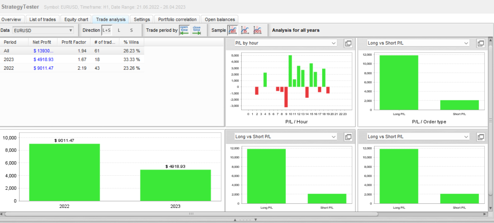Expand bottom-middle Long vs Short P/L dropdown
494x223 pixels.
[x=285, y=137]
